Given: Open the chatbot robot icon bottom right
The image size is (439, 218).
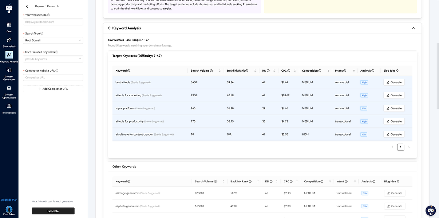Looking at the screenshot, I should tap(431, 210).
